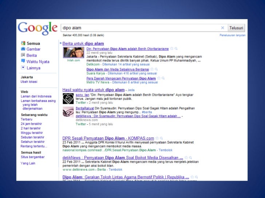Open Dipo Alam dan Media Sebaiknya Berdamai
This screenshot has height=198, width=265.
tap(118, 69)
